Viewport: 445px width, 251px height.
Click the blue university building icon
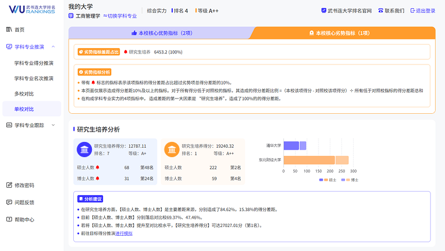pos(84,150)
